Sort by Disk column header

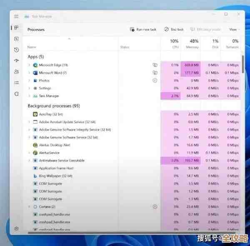(210, 44)
